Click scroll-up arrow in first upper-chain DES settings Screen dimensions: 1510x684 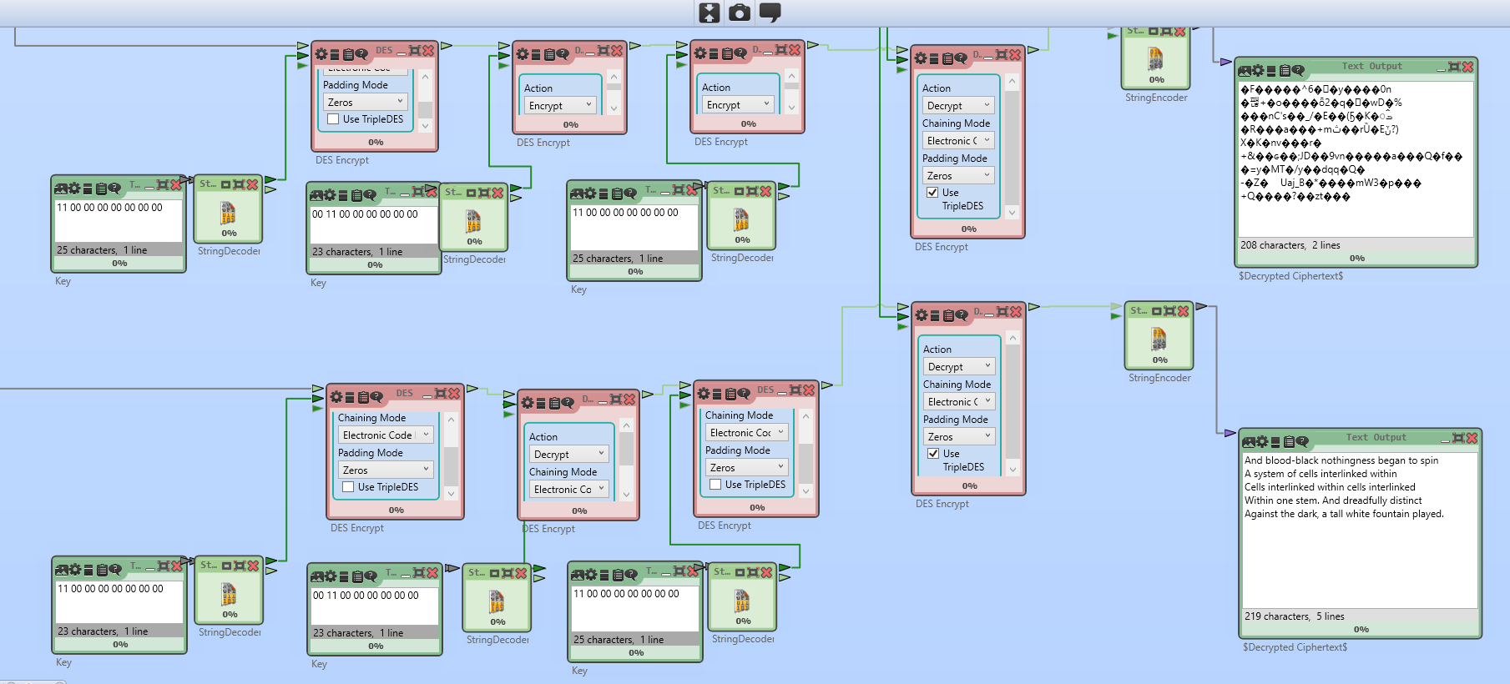pos(425,77)
